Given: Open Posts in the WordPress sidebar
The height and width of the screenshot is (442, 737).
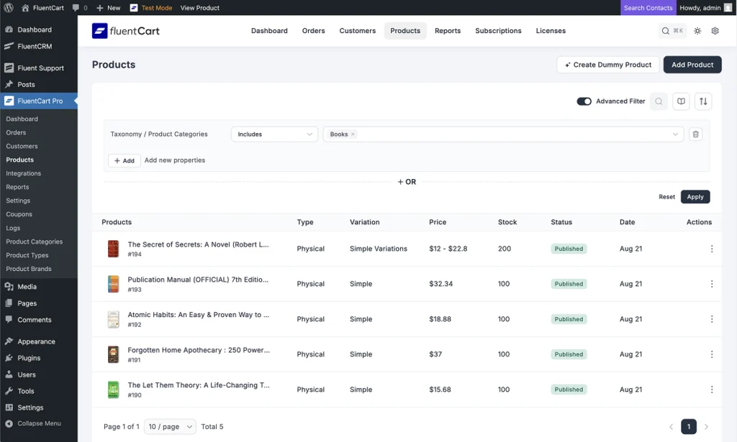Looking at the screenshot, I should click(x=39, y=85).
